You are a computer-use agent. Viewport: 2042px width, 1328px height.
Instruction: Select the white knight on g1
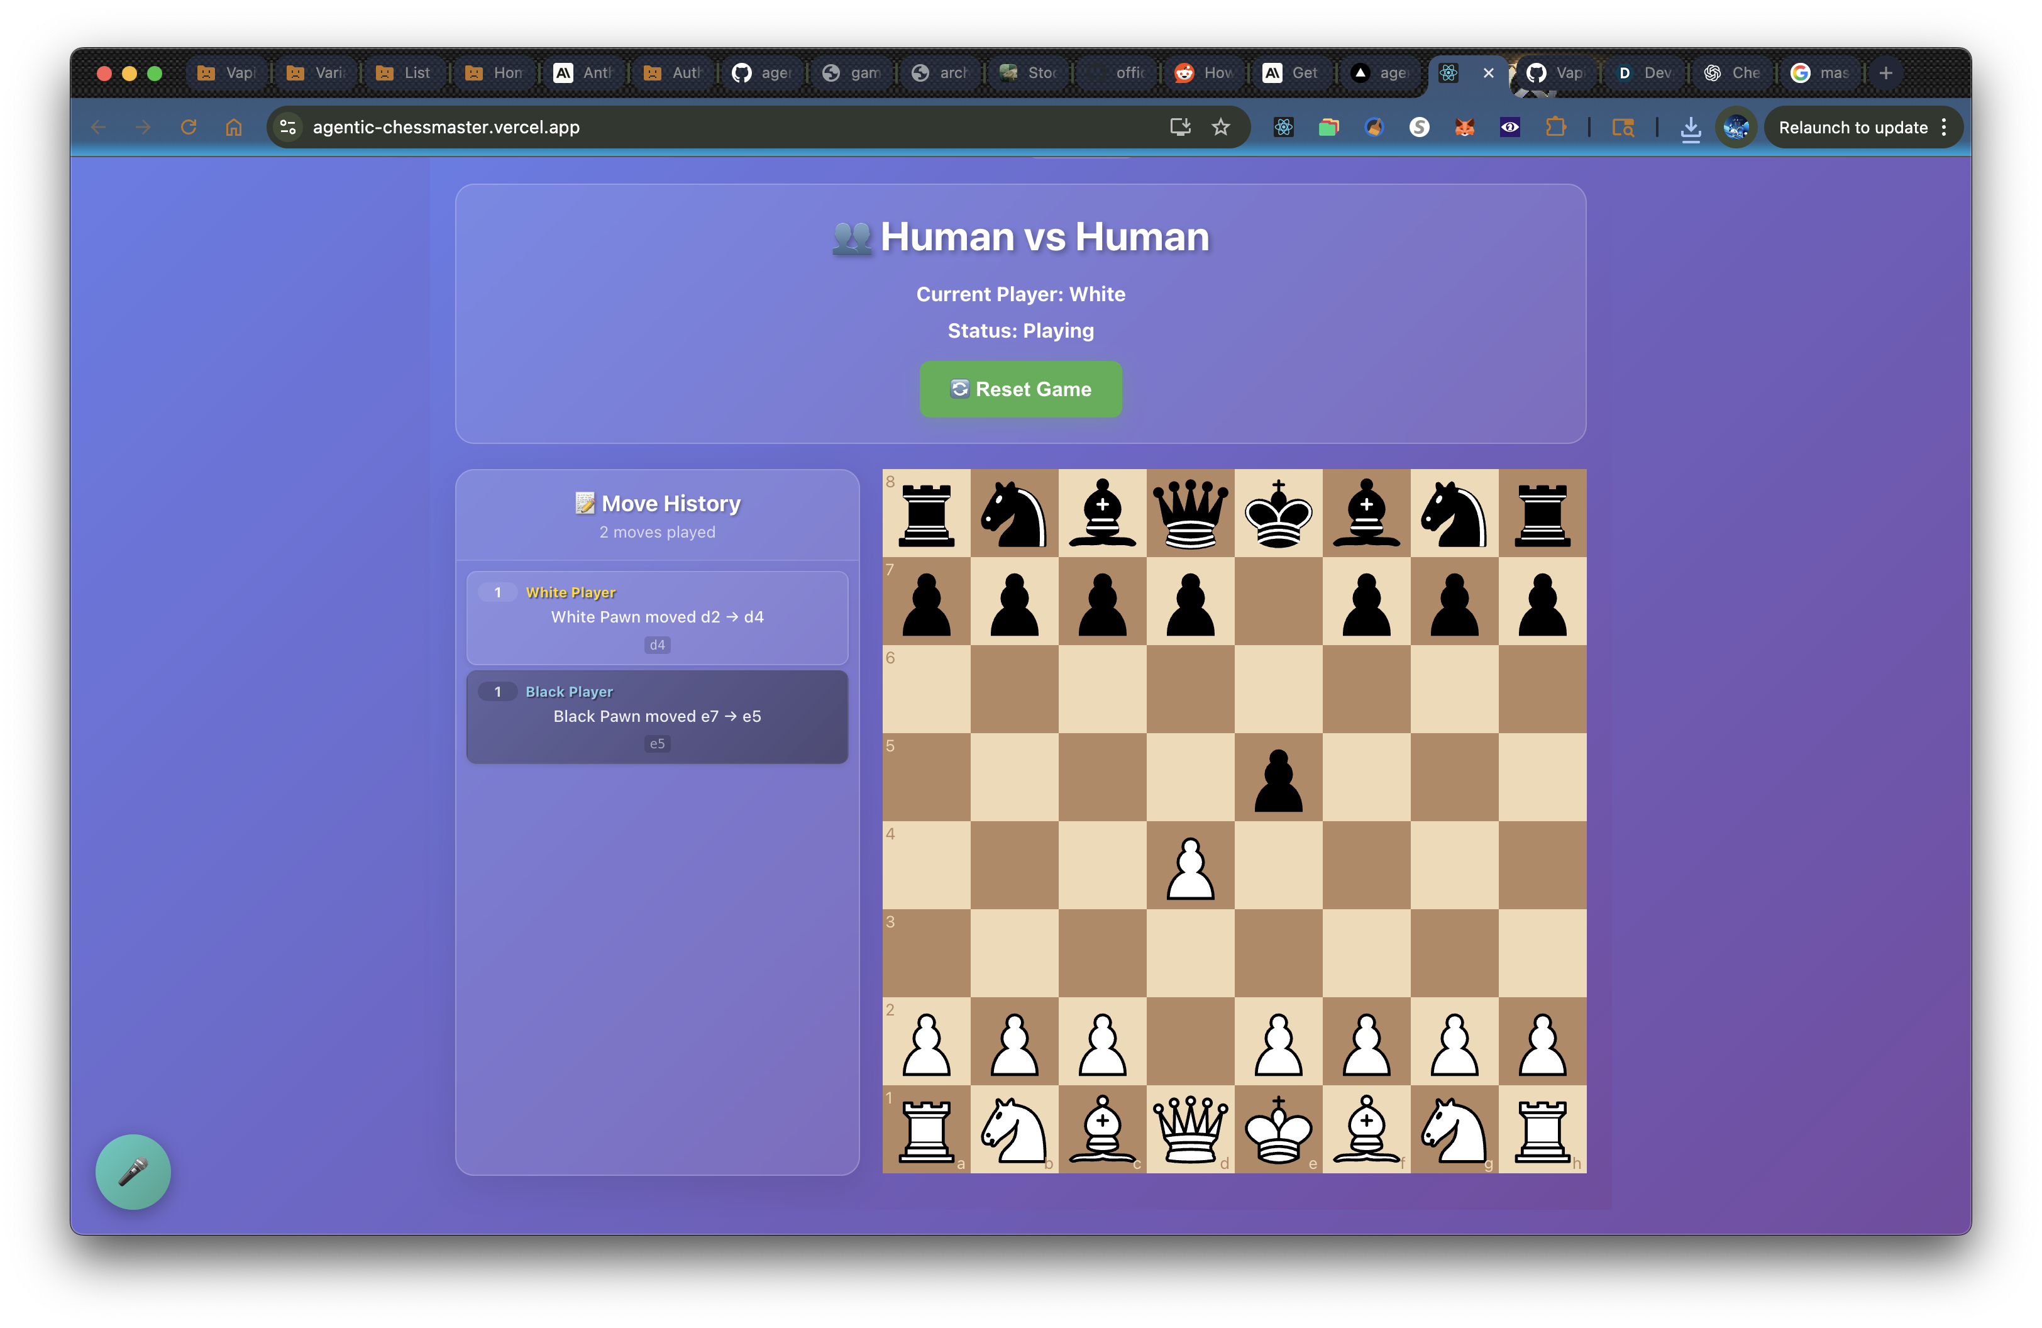pos(1454,1129)
